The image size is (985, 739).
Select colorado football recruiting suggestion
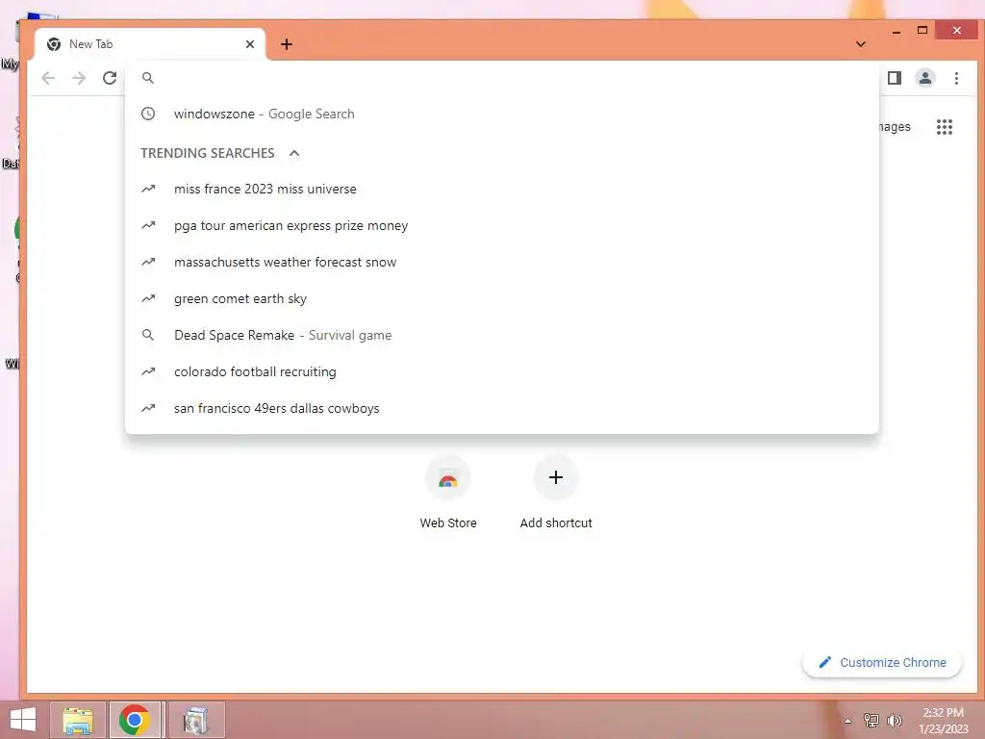[501, 371]
